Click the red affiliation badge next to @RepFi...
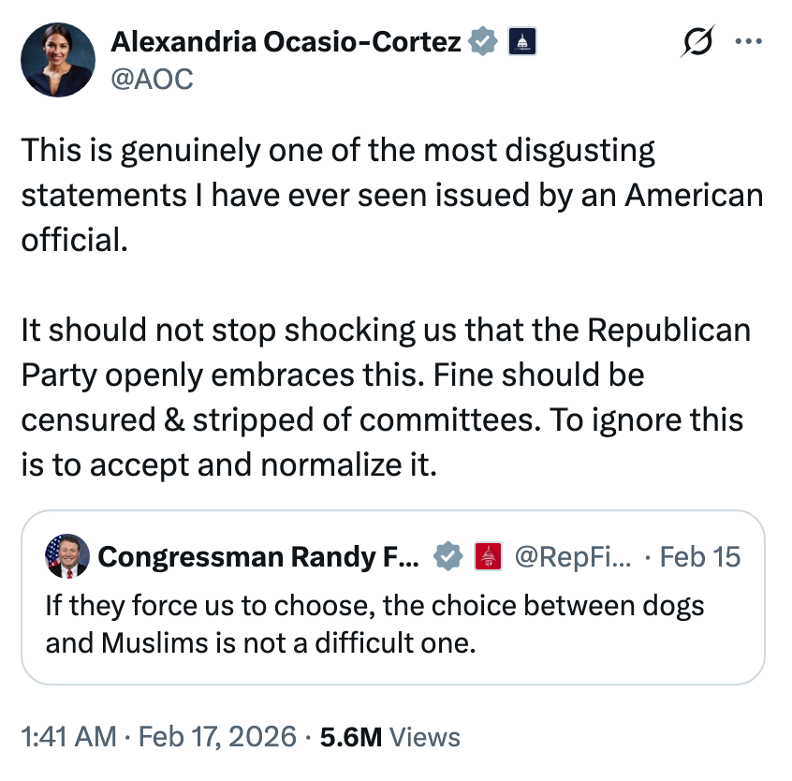 click(x=486, y=556)
